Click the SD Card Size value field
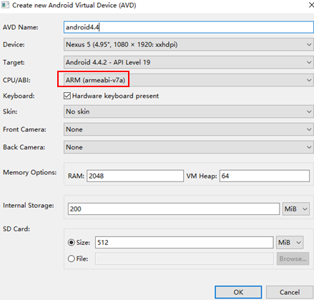The height and width of the screenshot is (300, 314). (x=184, y=242)
